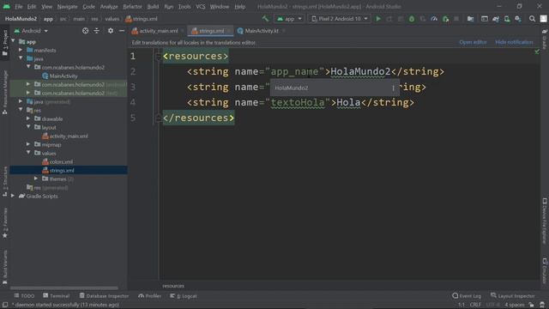Open the VCS menu
The height and width of the screenshot is (309, 549).
pos(201,7)
